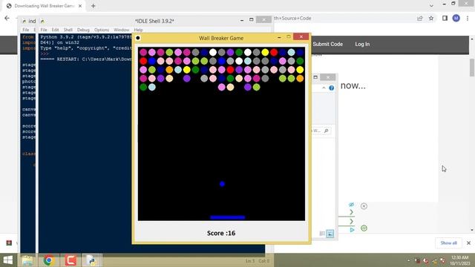Screen dimensions: 475x267
Task: Click the website page vertical scrollbar thumb
Action: [x=472, y=67]
